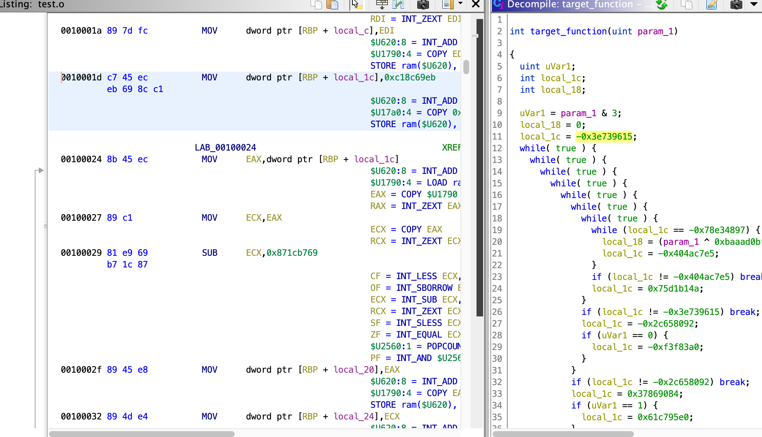Open the decompiler export edit icon
Image resolution: width=762 pixels, height=437 pixels.
(x=711, y=4)
